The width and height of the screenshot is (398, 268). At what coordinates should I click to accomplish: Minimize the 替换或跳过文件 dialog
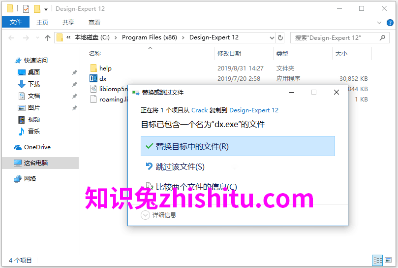(x=292, y=92)
